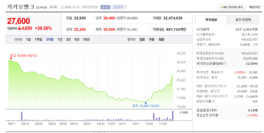Select the 3개월 line chart period
264x133 pixels.
pos(50,39)
